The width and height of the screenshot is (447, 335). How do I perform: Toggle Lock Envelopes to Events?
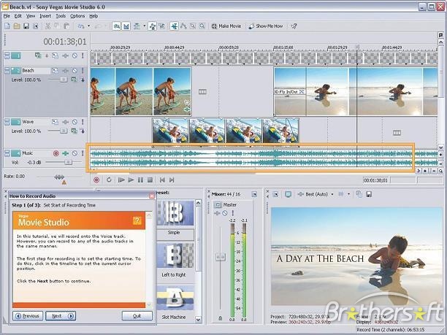pyautogui.click(x=153, y=26)
